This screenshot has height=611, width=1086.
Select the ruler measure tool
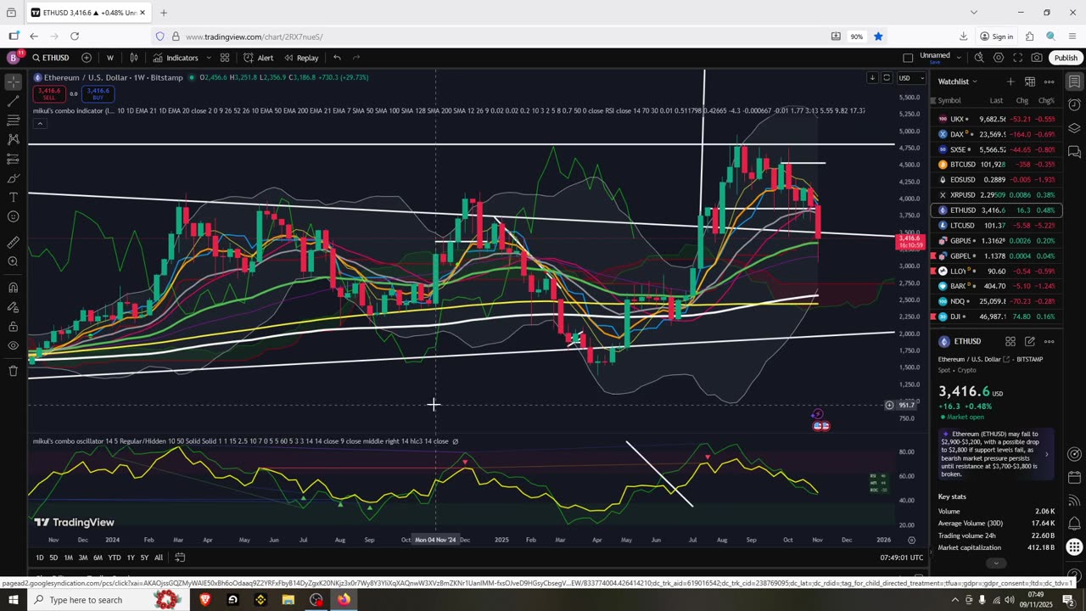click(13, 242)
